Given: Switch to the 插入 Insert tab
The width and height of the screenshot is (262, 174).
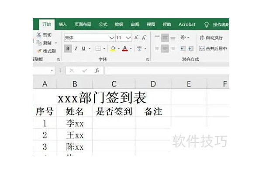Looking at the screenshot, I should [62, 24].
